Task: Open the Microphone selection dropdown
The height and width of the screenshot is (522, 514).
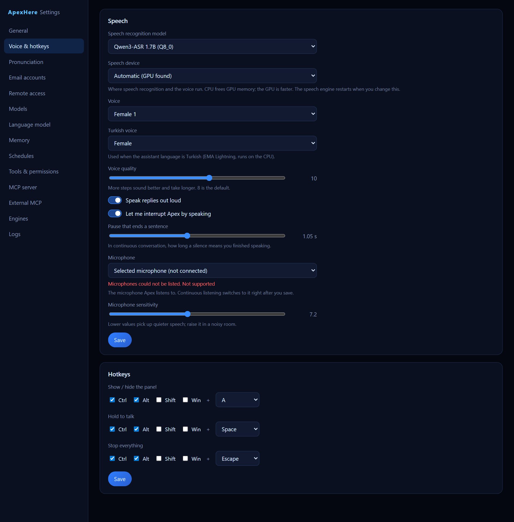Action: tap(212, 270)
